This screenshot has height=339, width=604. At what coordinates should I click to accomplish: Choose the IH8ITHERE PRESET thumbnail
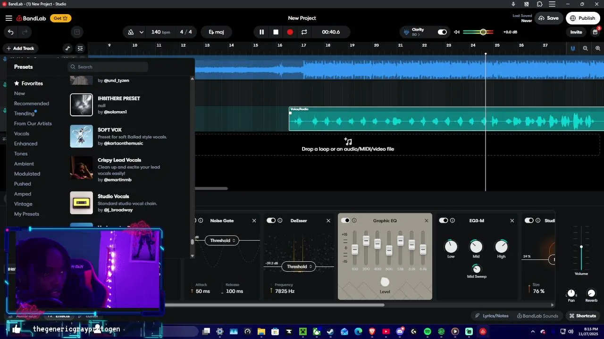tap(81, 105)
